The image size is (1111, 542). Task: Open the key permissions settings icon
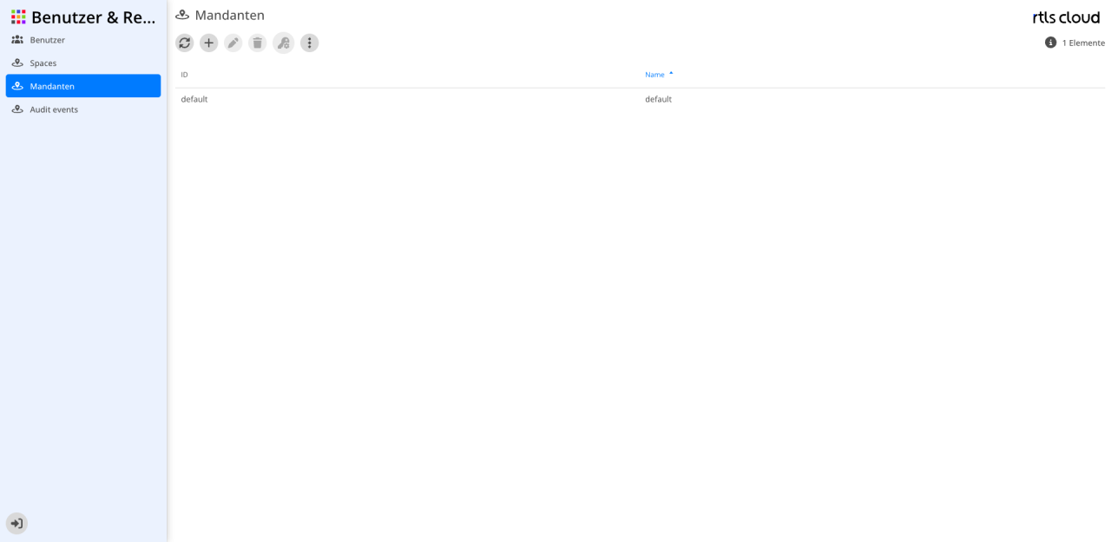[284, 43]
